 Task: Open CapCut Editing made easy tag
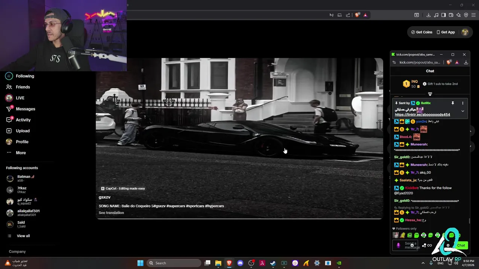point(123,189)
